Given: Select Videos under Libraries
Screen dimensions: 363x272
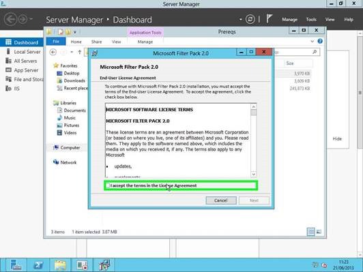Looking at the screenshot, I should click(x=67, y=133).
